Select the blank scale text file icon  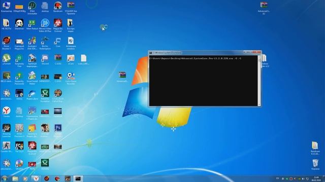pos(84,60)
